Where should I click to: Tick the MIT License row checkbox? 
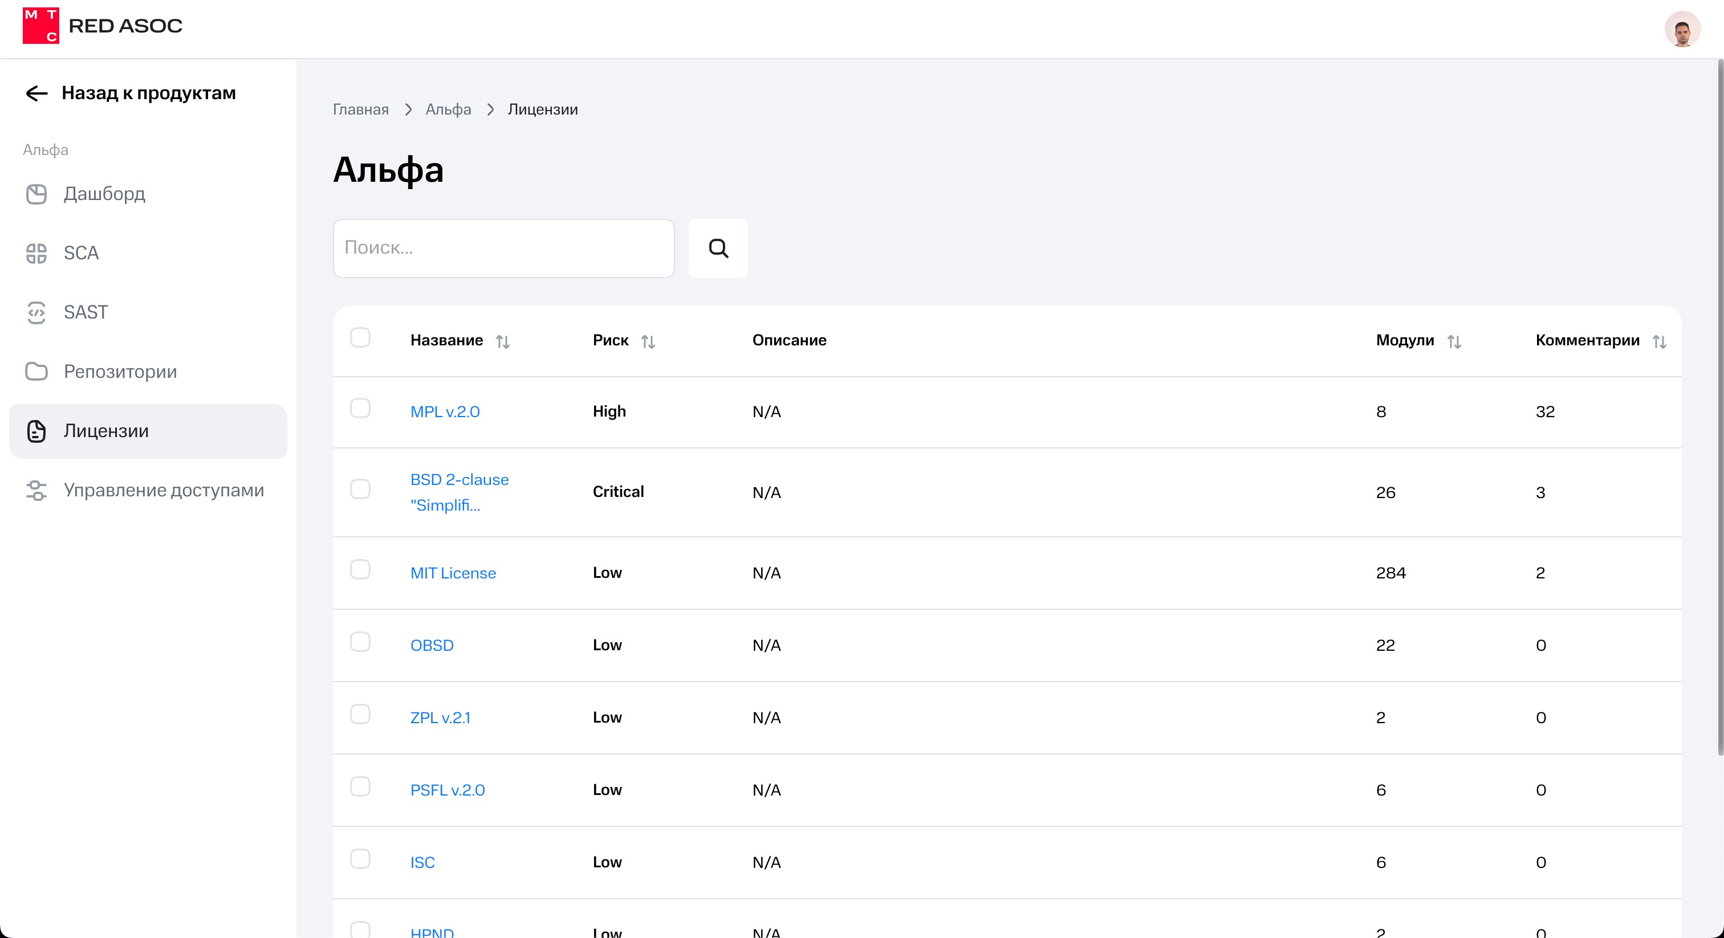click(360, 570)
